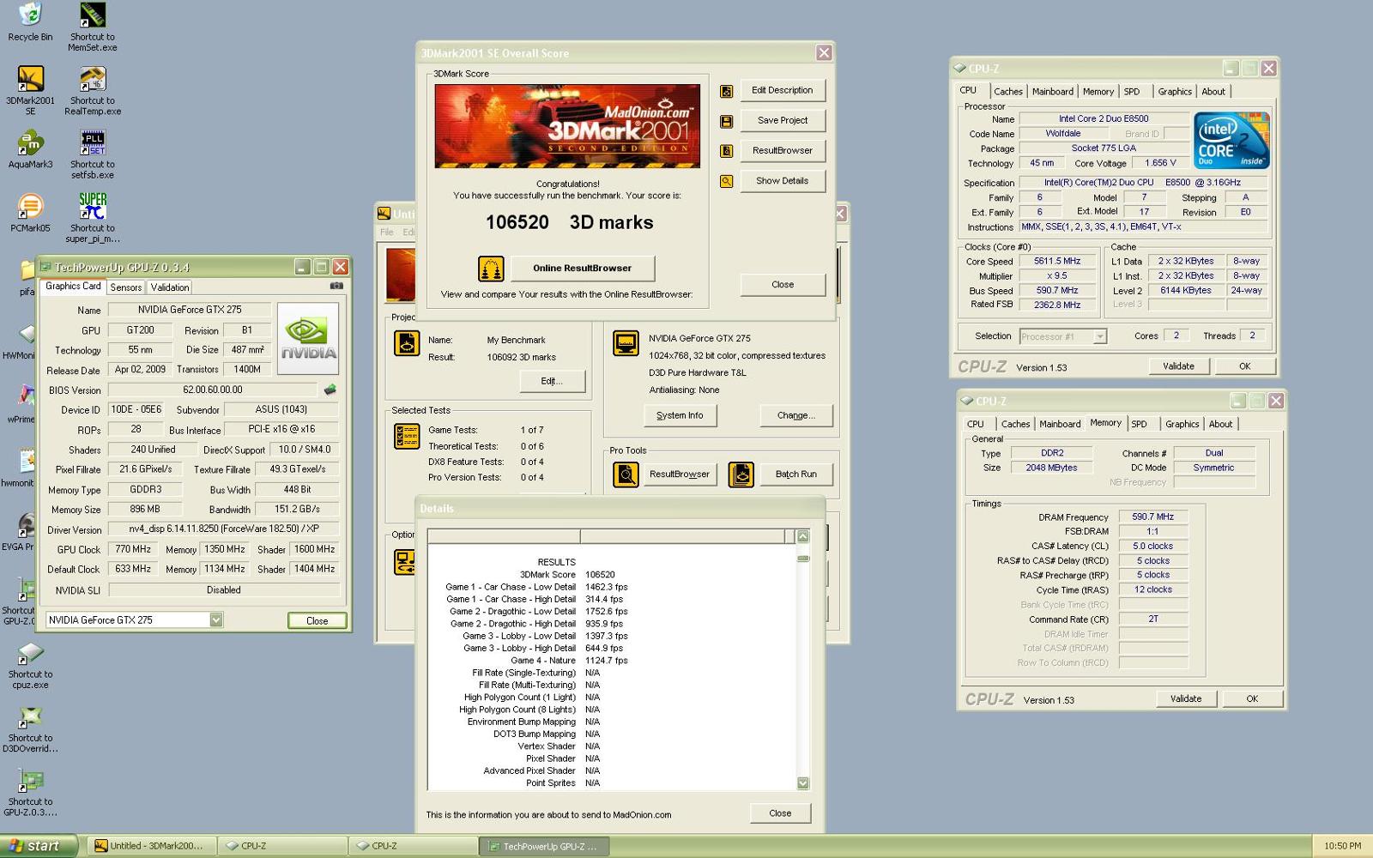Click the DRAM Frequency value 590.7 MHz
Image resolution: width=1373 pixels, height=858 pixels.
[1152, 517]
